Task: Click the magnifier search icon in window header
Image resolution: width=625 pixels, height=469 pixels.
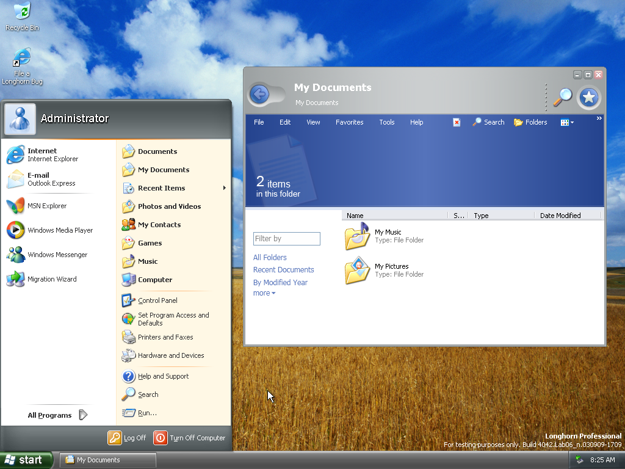Action: coord(562,97)
